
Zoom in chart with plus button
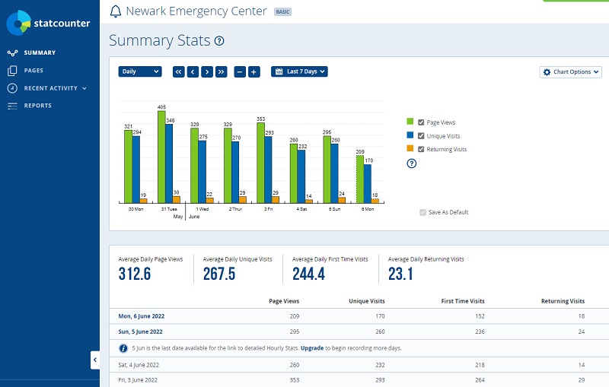254,71
